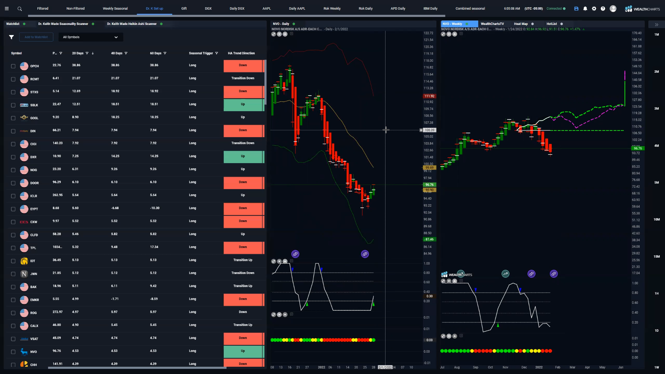Check the SBLK row checkbox
Image resolution: width=665 pixels, height=374 pixels.
point(13,105)
